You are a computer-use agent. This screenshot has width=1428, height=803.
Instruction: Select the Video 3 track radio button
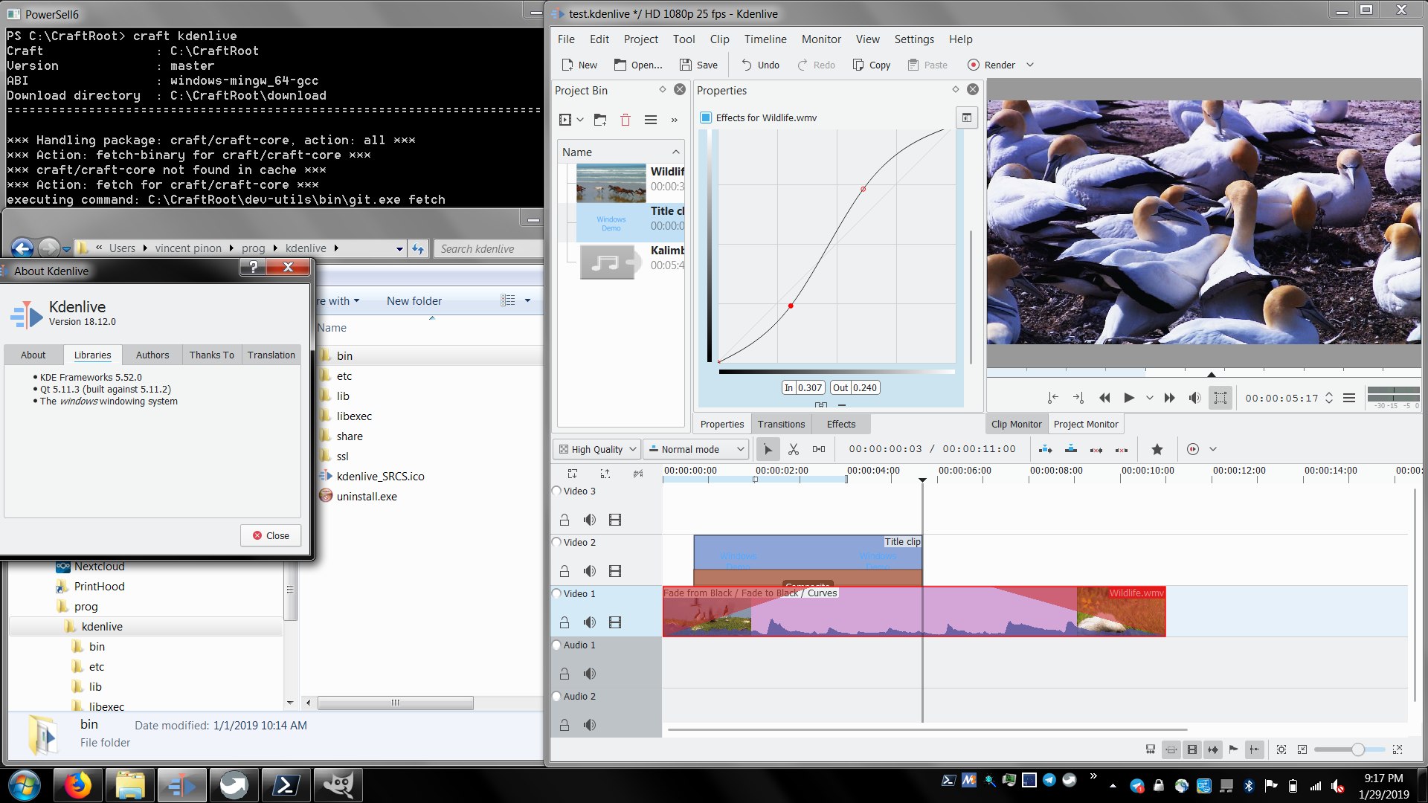(556, 491)
